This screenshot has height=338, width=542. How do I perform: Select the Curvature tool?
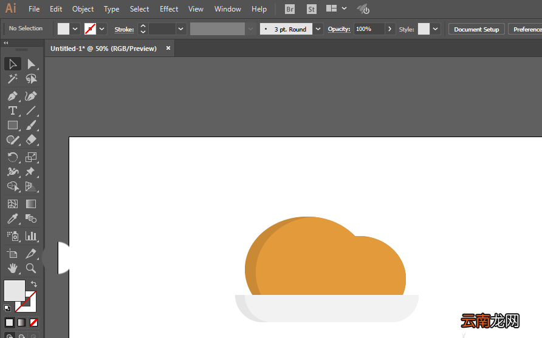(31, 96)
